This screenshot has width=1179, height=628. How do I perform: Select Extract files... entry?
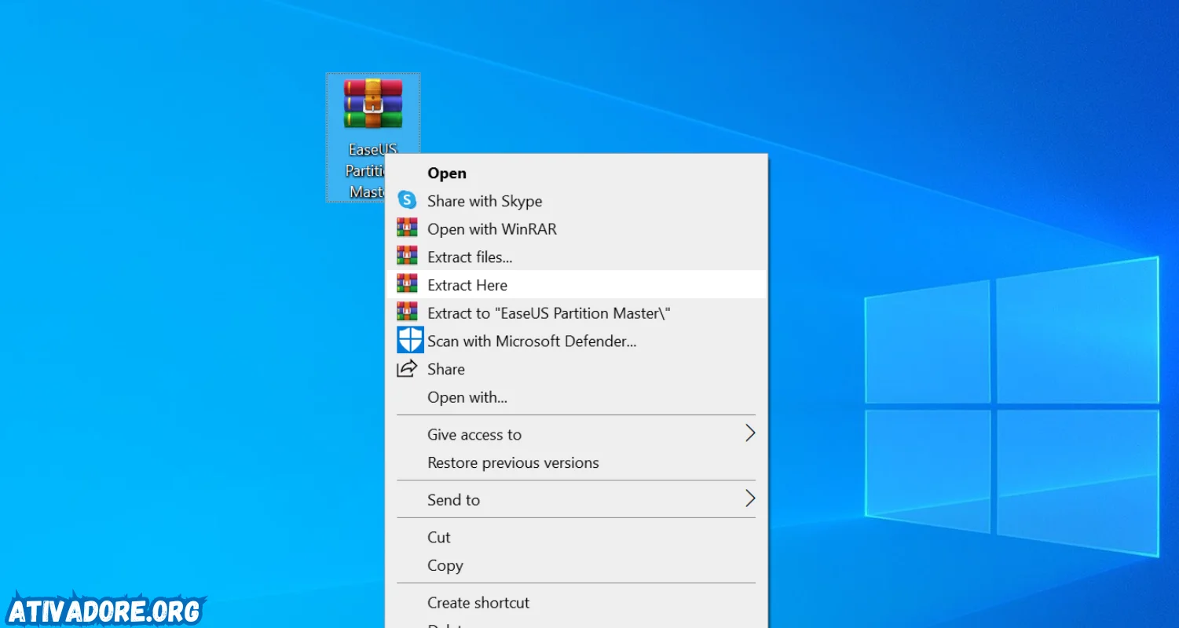tap(577, 257)
